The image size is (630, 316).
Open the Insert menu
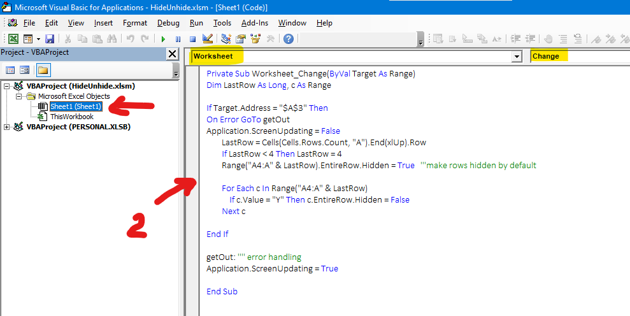(x=103, y=23)
